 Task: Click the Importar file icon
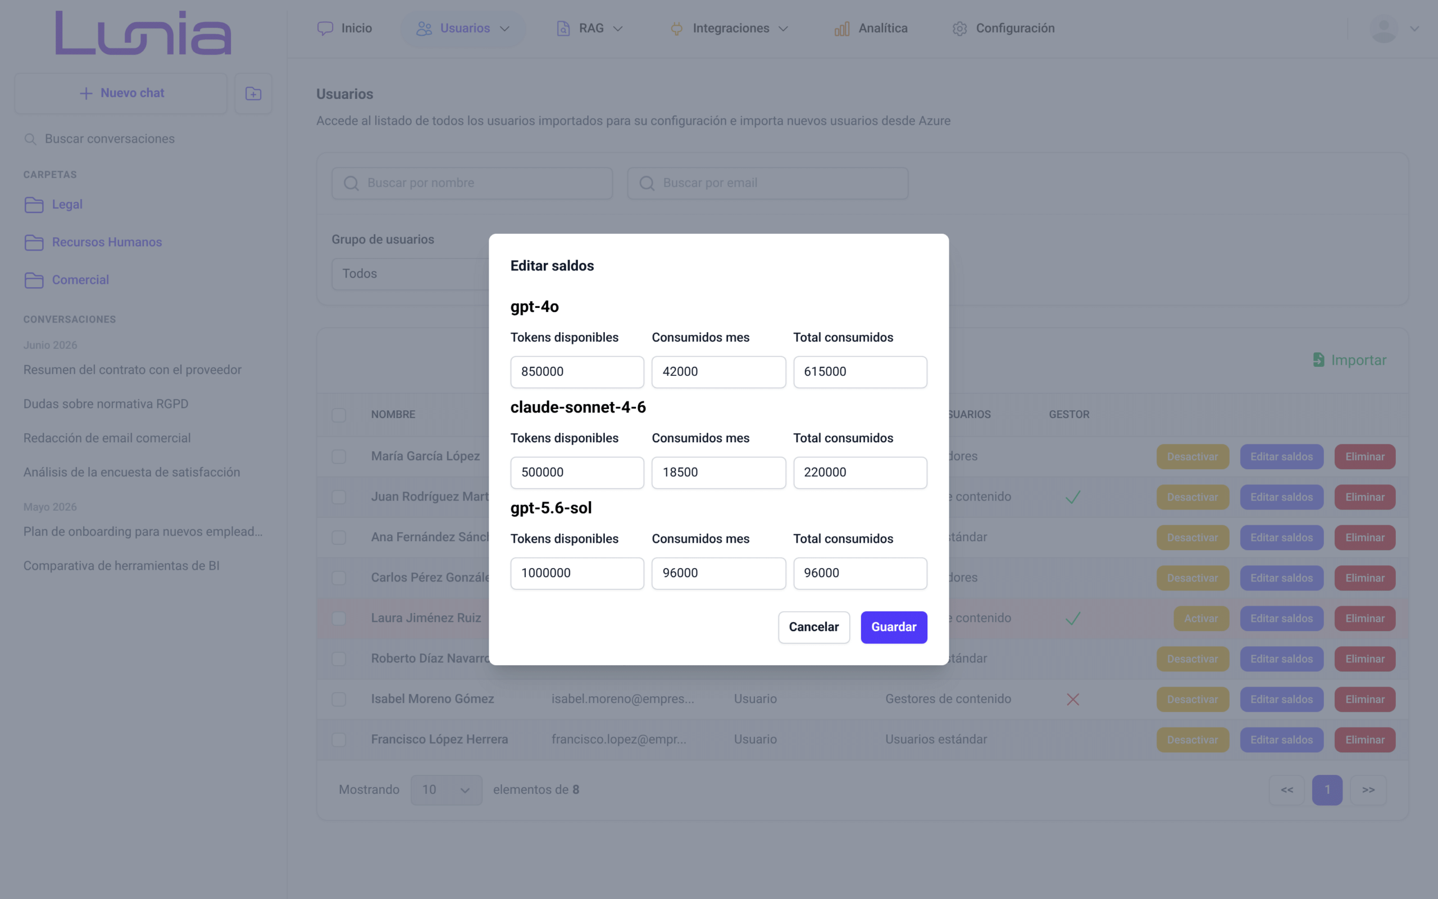[x=1318, y=360]
